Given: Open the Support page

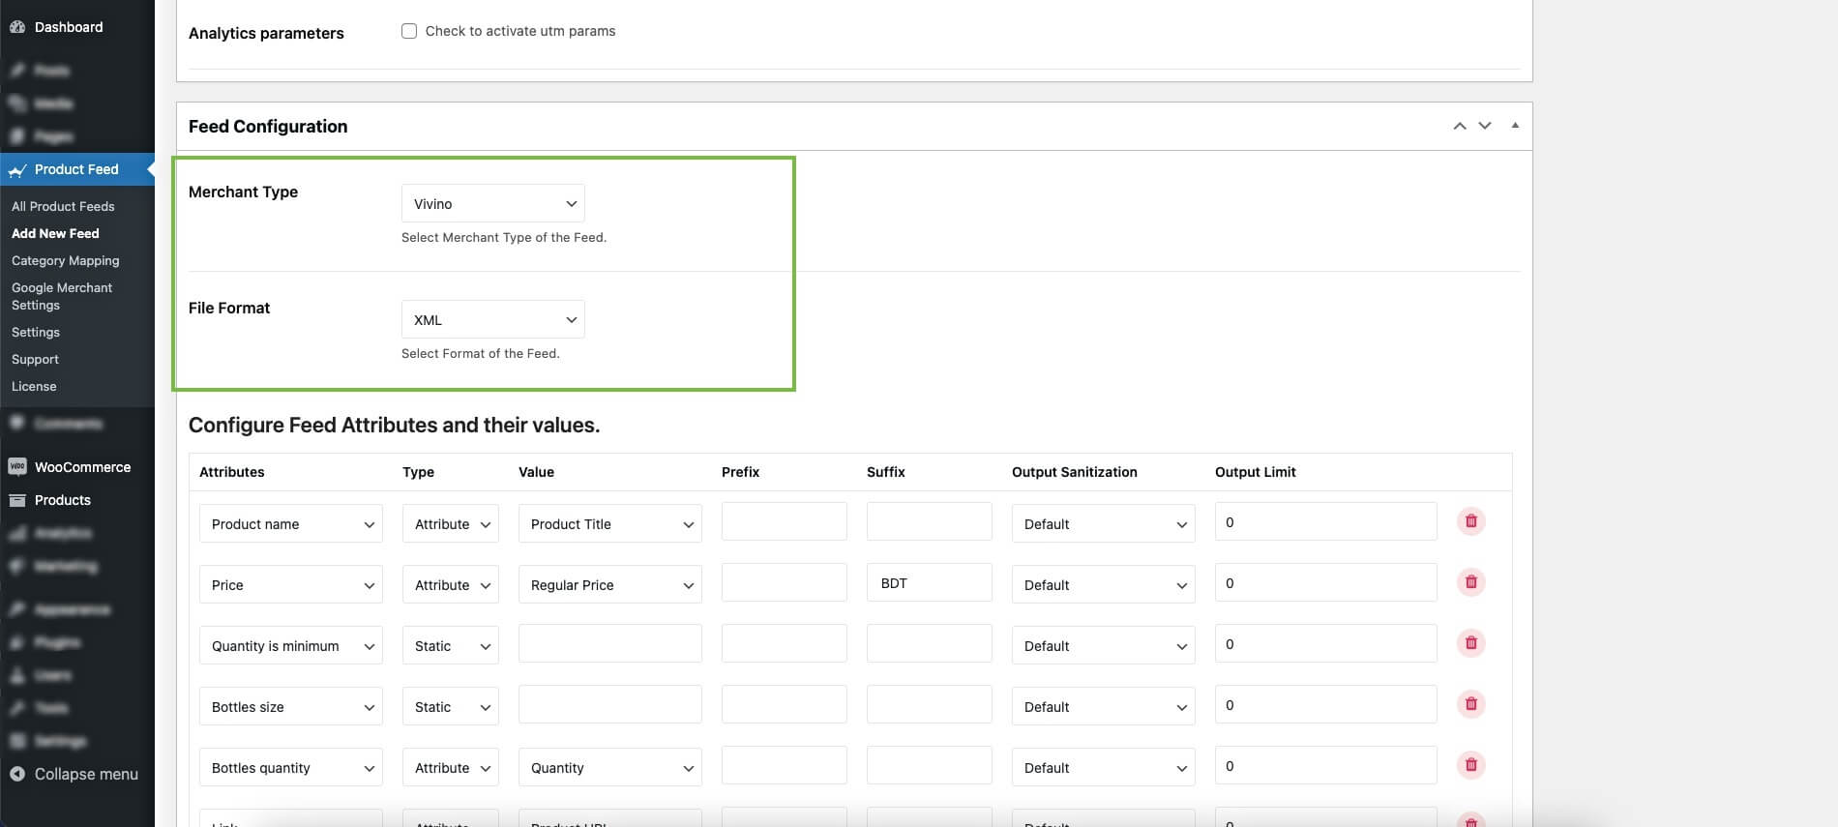Looking at the screenshot, I should point(35,359).
